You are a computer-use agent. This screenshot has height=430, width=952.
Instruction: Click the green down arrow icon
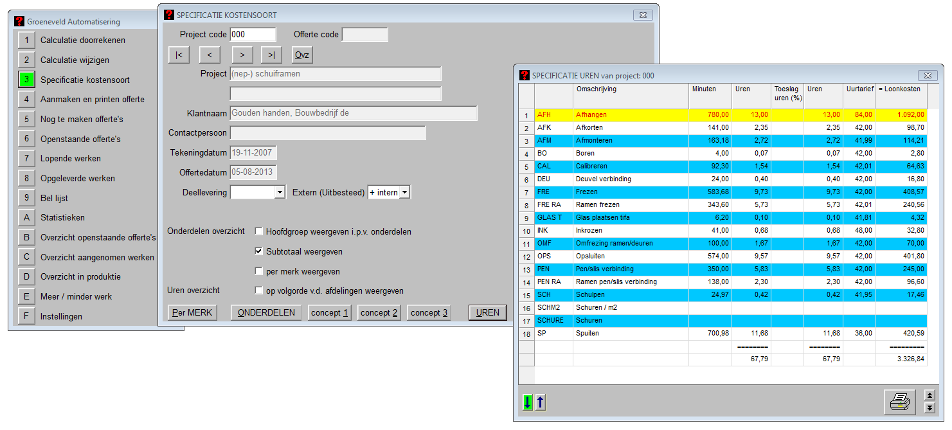pos(528,402)
